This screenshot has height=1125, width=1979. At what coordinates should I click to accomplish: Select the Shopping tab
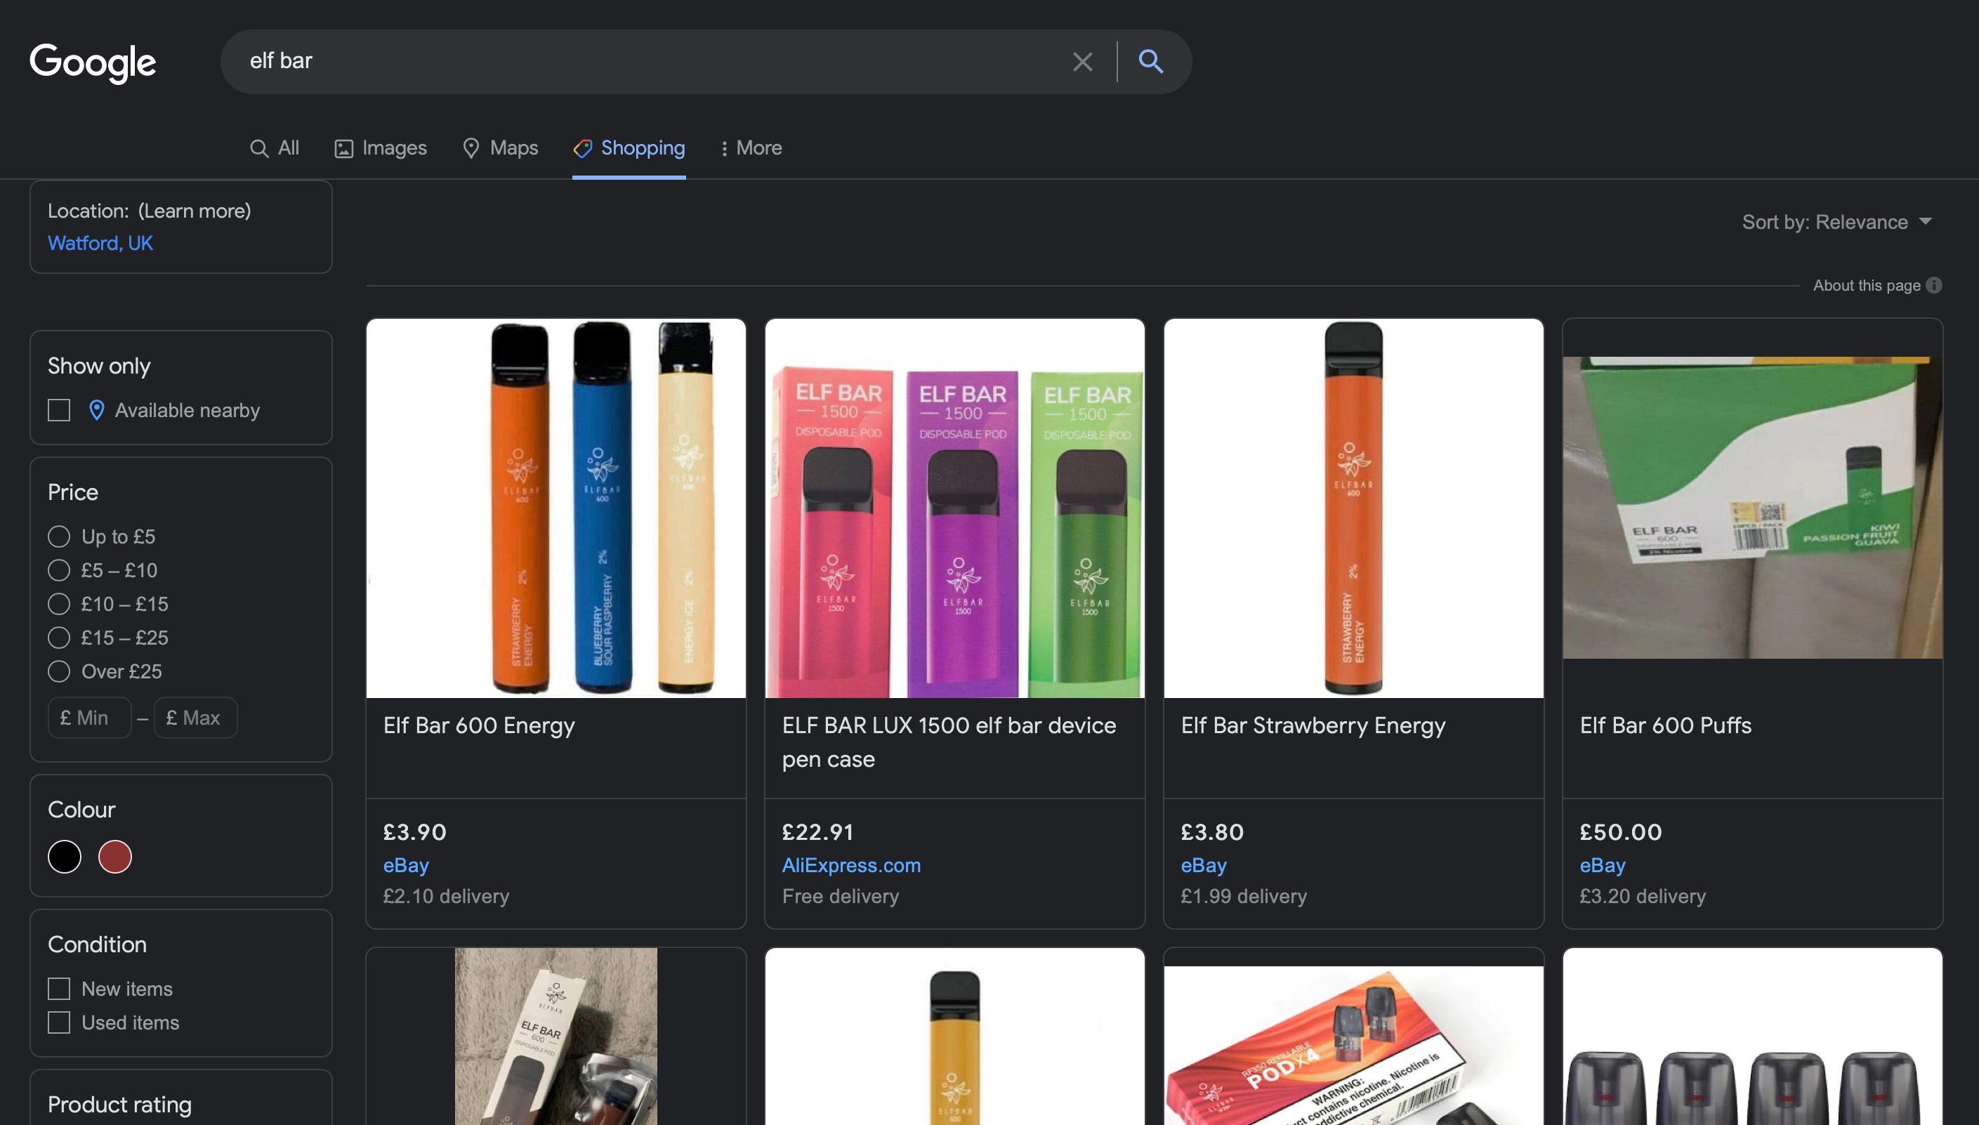tap(629, 147)
